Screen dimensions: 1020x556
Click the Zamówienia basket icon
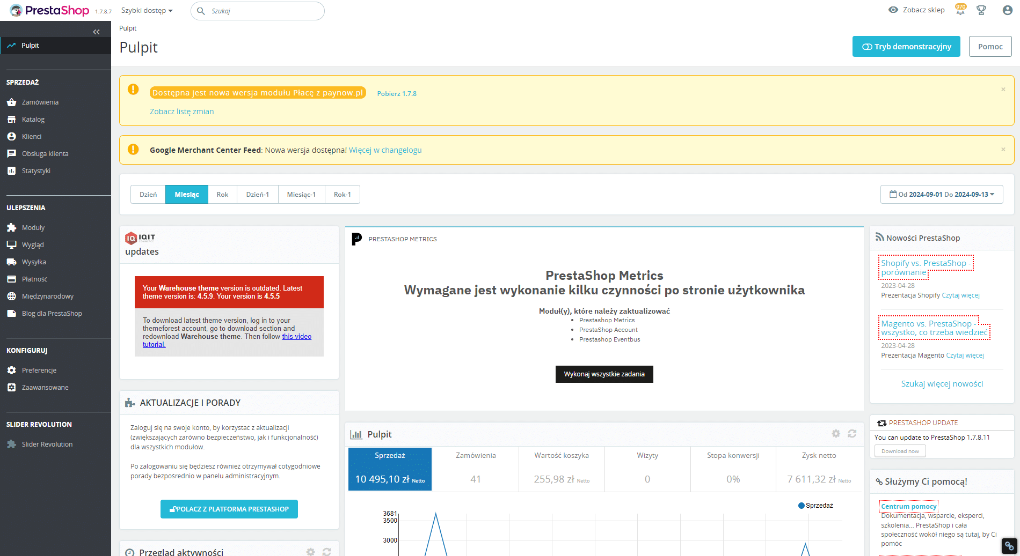click(x=12, y=102)
